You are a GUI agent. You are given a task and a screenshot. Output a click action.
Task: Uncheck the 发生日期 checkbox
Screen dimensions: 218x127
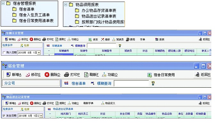coord(4,116)
